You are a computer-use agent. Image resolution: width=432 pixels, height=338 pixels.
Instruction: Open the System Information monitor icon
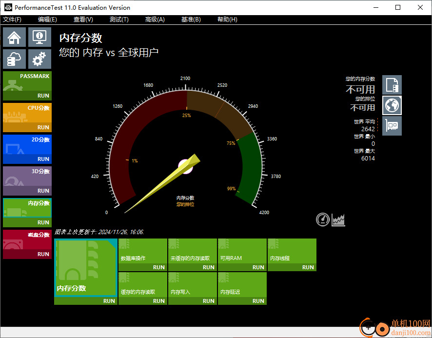pos(39,37)
